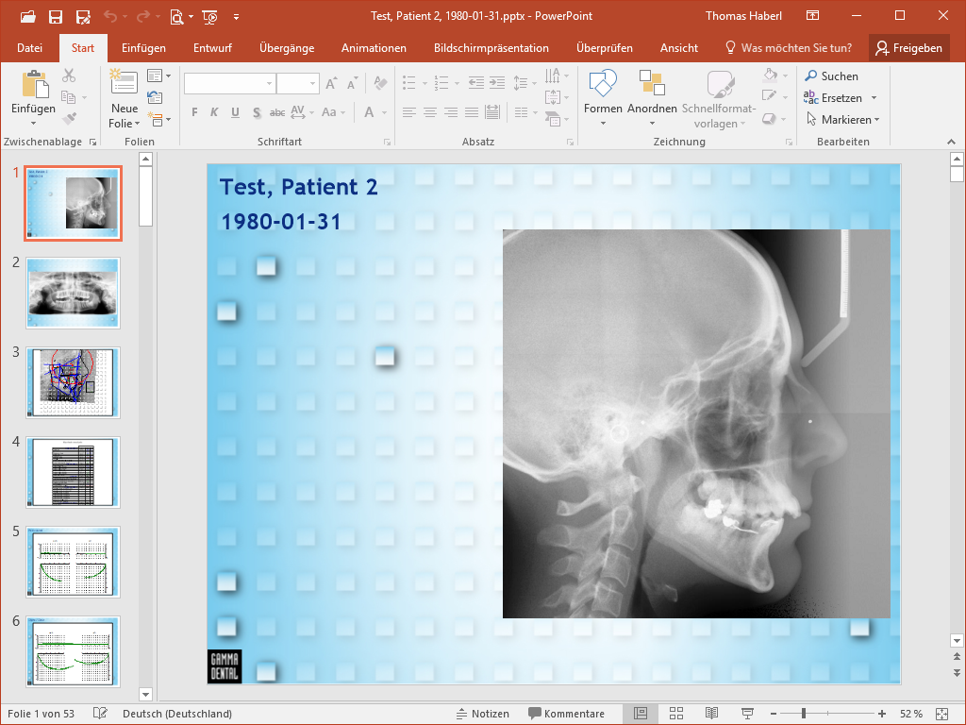Switch to the Bildschirmpräsentation tab

coord(491,48)
